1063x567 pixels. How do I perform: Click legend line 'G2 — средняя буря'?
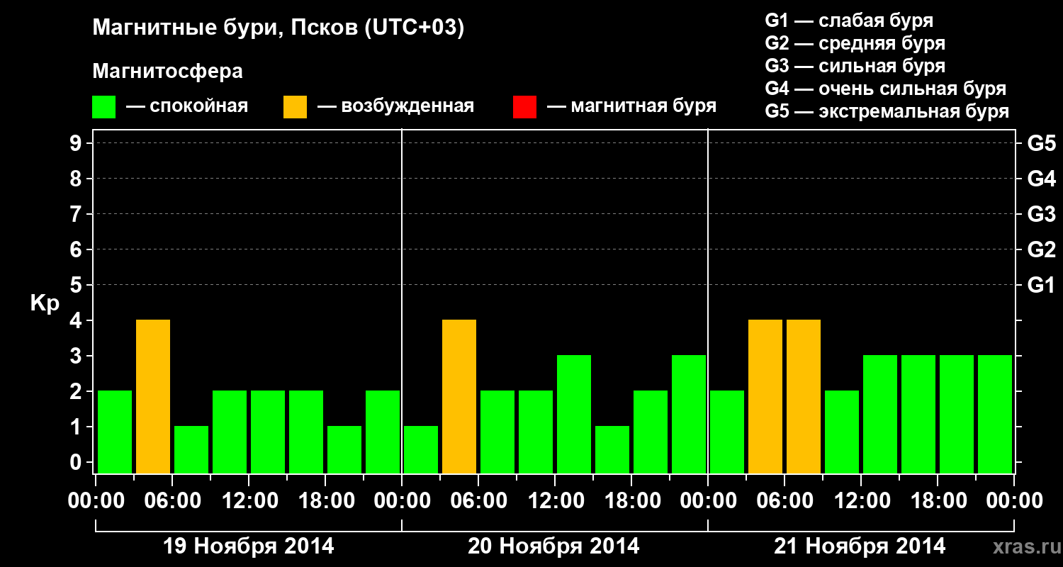click(855, 43)
